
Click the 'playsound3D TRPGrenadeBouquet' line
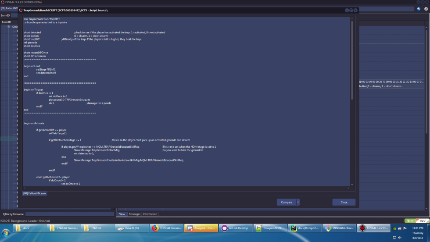69,100
